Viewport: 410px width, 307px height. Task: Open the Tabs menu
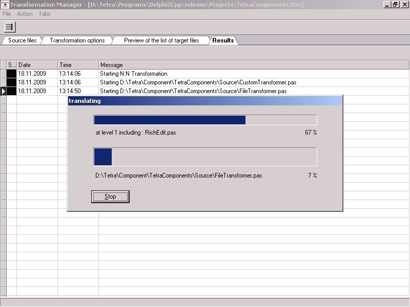coord(44,14)
